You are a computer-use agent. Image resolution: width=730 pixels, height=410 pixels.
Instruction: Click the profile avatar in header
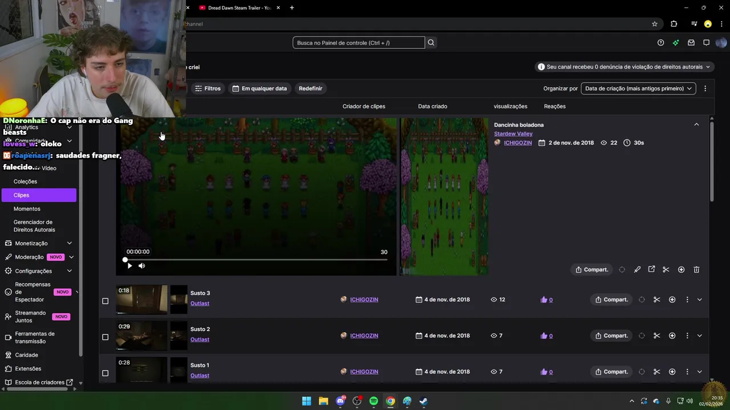[721, 43]
